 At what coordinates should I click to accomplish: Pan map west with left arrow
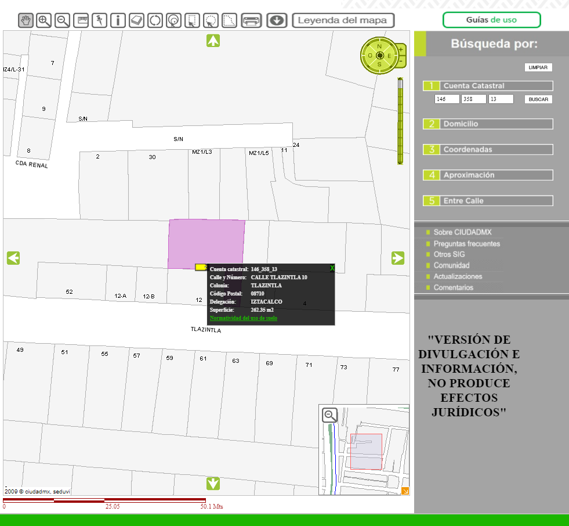click(x=13, y=258)
